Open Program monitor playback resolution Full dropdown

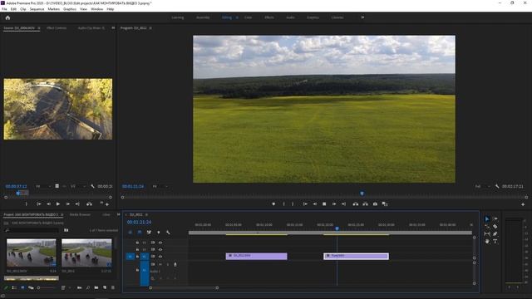(x=482, y=186)
